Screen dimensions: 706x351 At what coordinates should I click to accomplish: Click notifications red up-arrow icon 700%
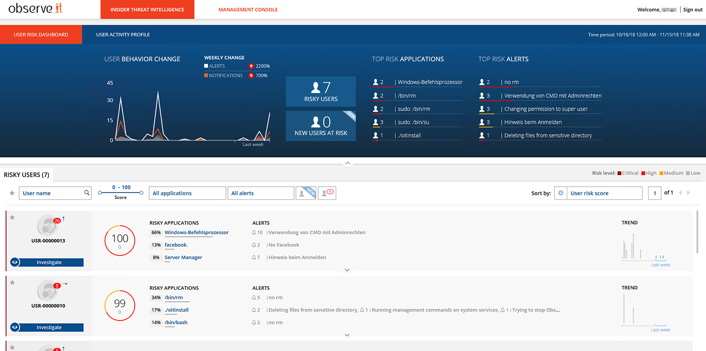(251, 76)
